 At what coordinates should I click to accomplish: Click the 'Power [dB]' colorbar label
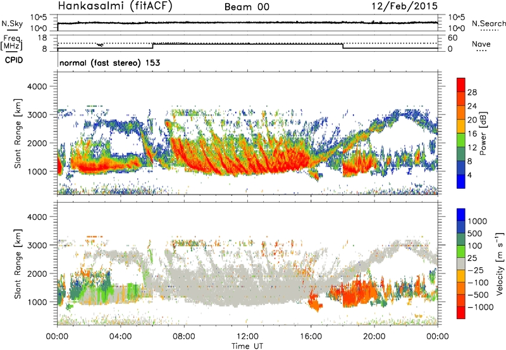coord(483,133)
